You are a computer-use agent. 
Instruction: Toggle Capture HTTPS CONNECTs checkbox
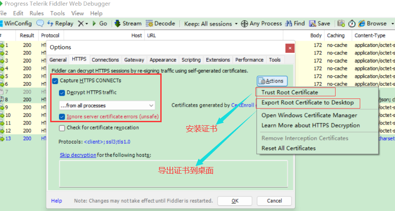(x=55, y=81)
